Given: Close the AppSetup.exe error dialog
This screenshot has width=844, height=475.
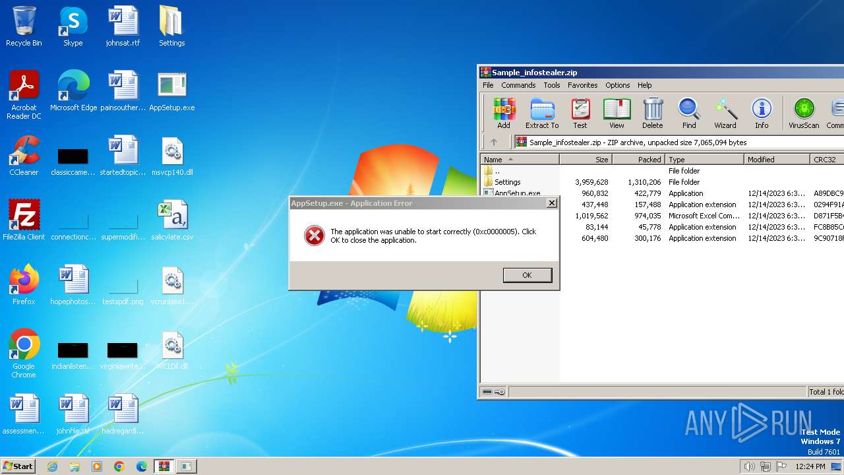Looking at the screenshot, I should pyautogui.click(x=552, y=203).
